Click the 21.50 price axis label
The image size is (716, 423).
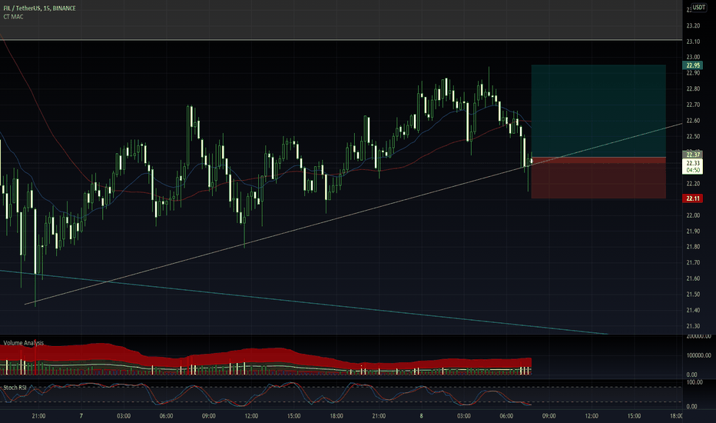693,295
